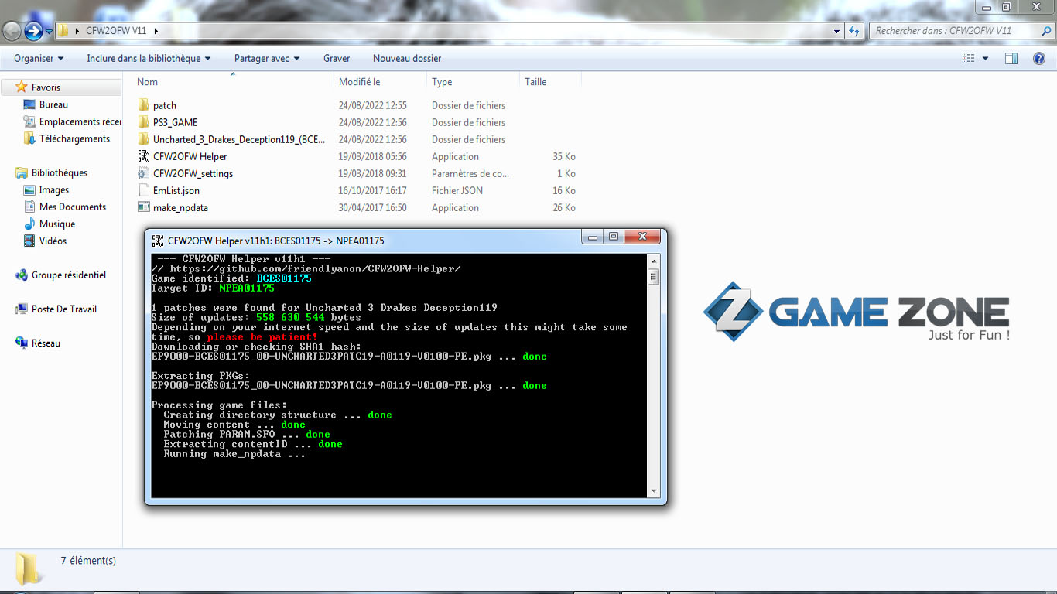Click the console window scrollbar down arrow
This screenshot has width=1057, height=594.
[653, 490]
